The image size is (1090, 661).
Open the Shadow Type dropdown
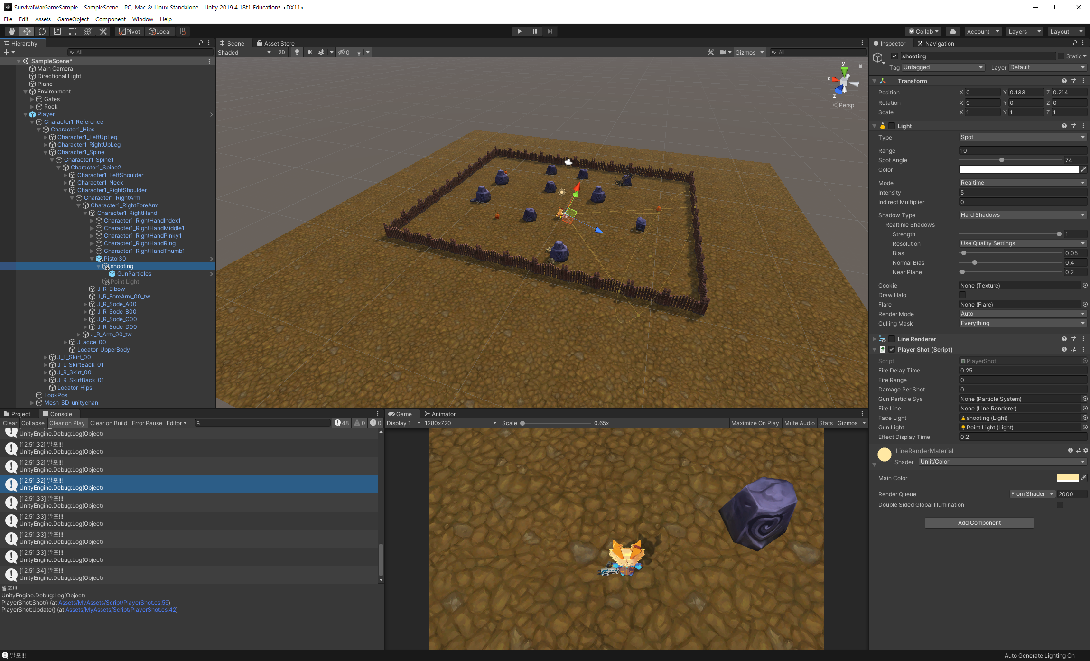point(1022,215)
